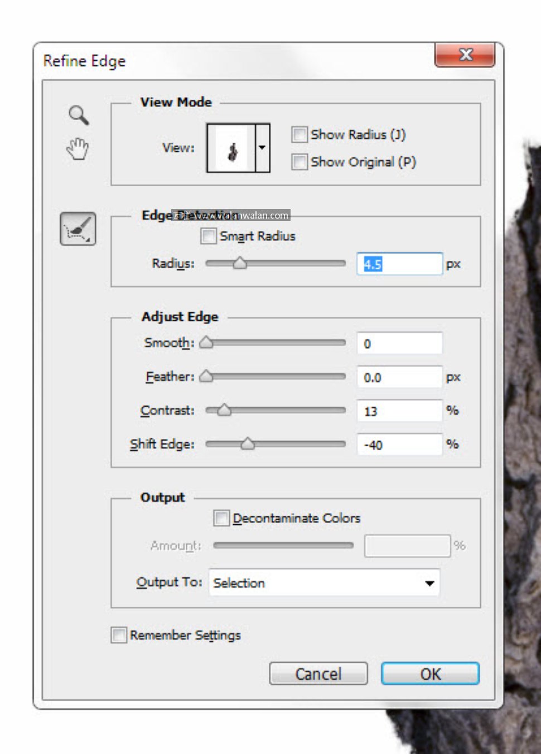Confirm with the OK button
Viewport: 541px width, 754px height.
pos(430,674)
